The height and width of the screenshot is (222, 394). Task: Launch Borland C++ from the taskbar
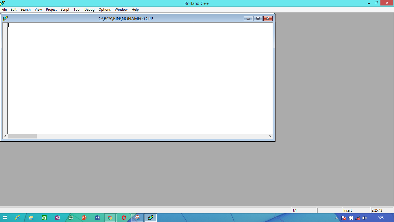pos(150,217)
